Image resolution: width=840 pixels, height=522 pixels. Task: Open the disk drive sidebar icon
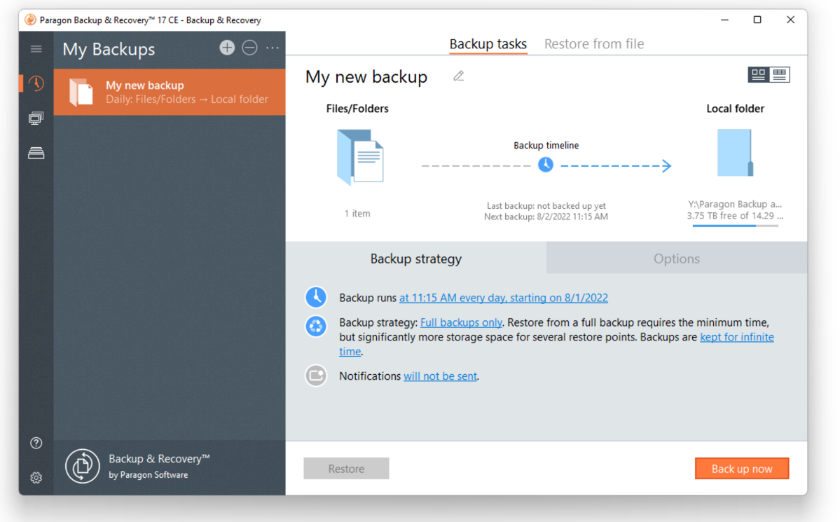(36, 153)
